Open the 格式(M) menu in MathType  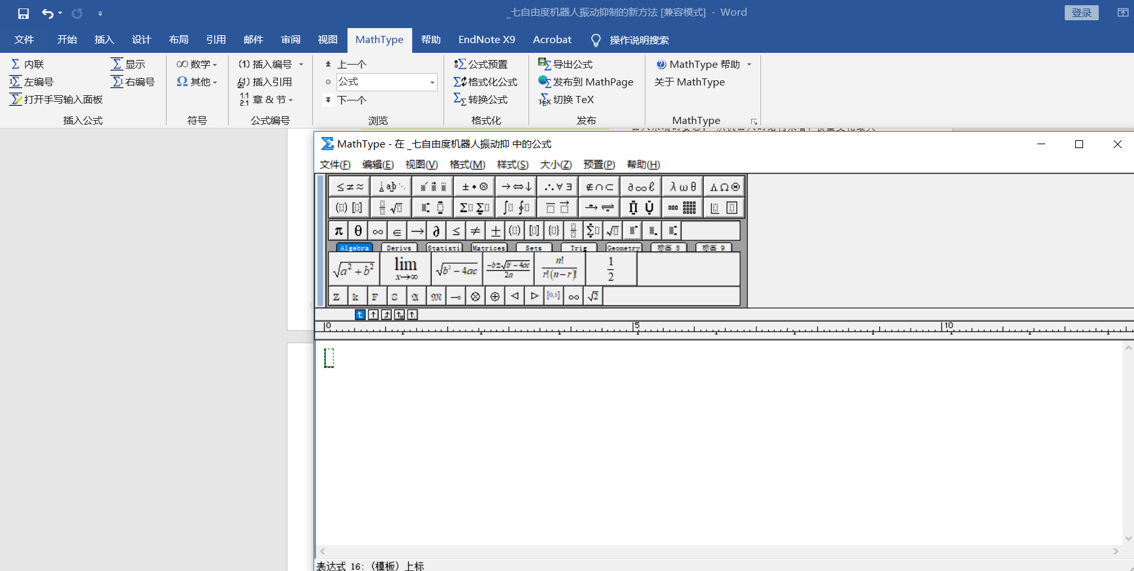[467, 164]
